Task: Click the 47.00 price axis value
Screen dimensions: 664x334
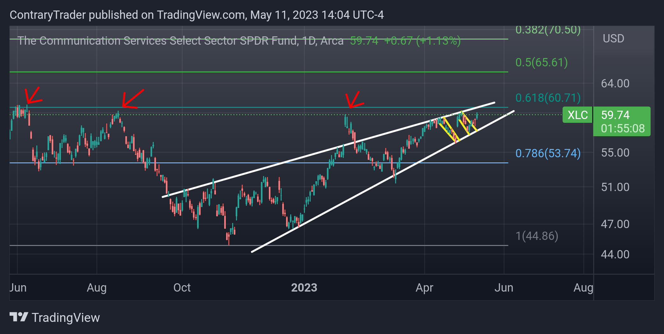Action: 615,224
